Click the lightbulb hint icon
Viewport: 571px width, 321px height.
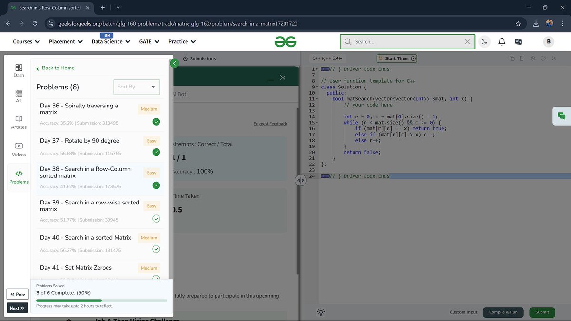click(x=321, y=312)
